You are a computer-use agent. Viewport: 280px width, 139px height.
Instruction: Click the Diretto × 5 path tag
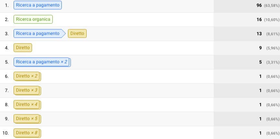[x=27, y=119]
